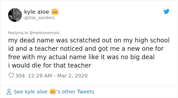Click the words teacher noticed in tweet
Image resolution: width=178 pixels, height=98 pixels.
59,48
